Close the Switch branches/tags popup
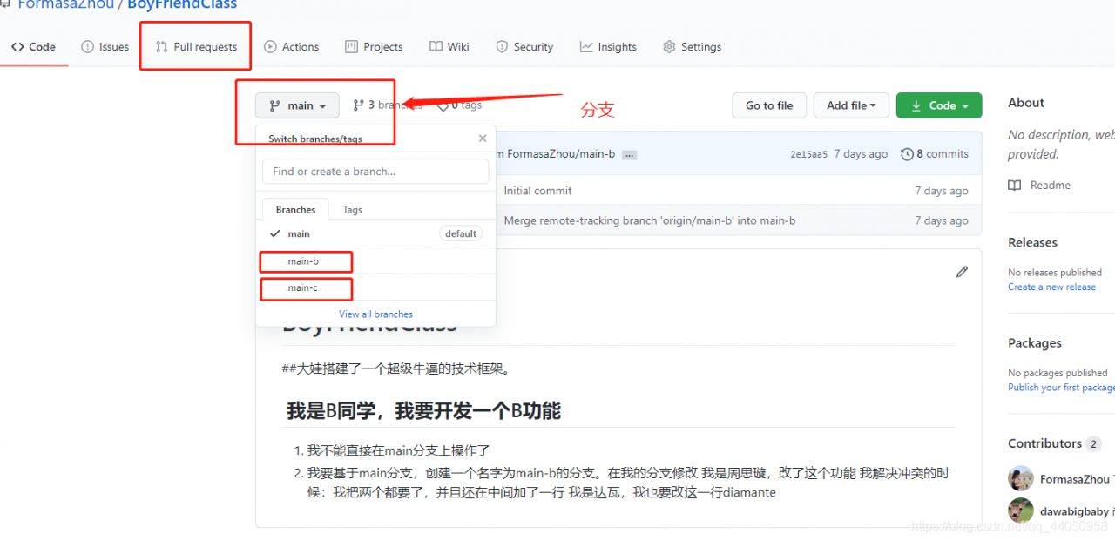 point(483,139)
